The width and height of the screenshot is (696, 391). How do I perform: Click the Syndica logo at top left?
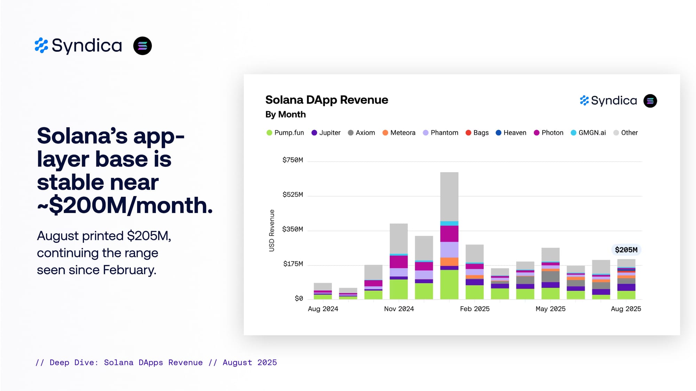(x=78, y=46)
